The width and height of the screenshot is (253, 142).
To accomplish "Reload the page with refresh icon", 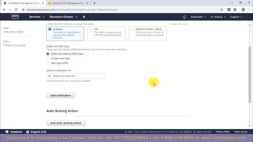I will coord(16,9).
